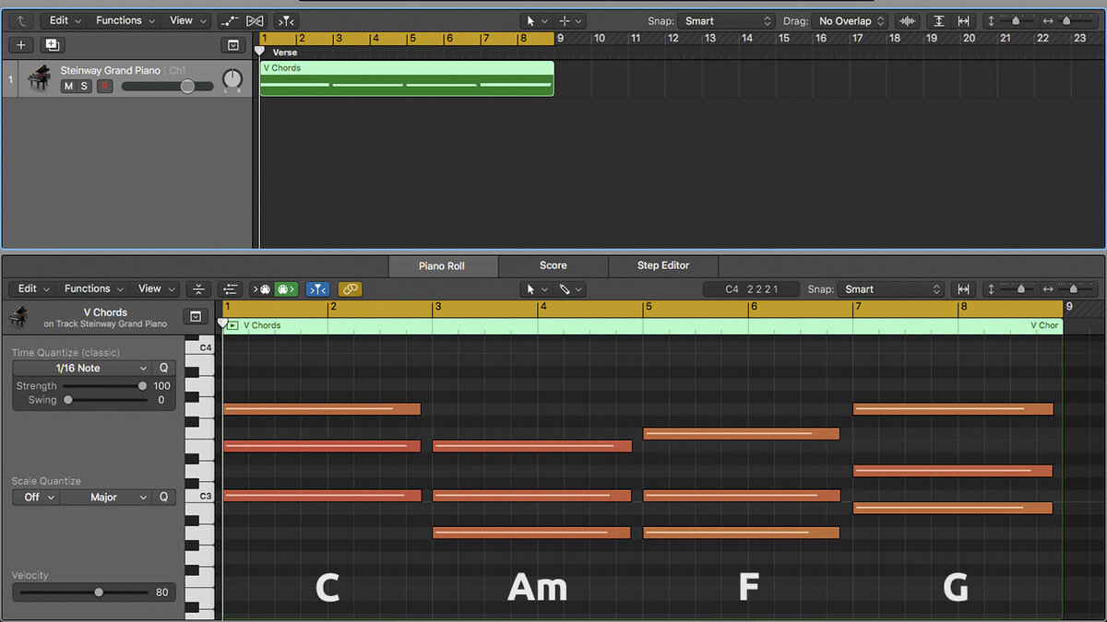This screenshot has height=622, width=1107.
Task: Click the Scale Quantize Q button
Action: [x=164, y=497]
